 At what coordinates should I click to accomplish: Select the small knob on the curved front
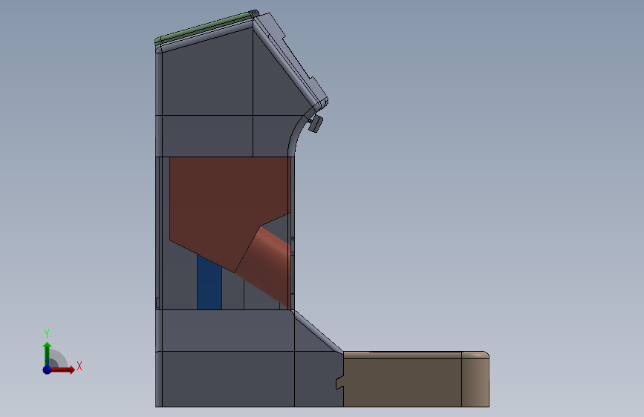[316, 123]
